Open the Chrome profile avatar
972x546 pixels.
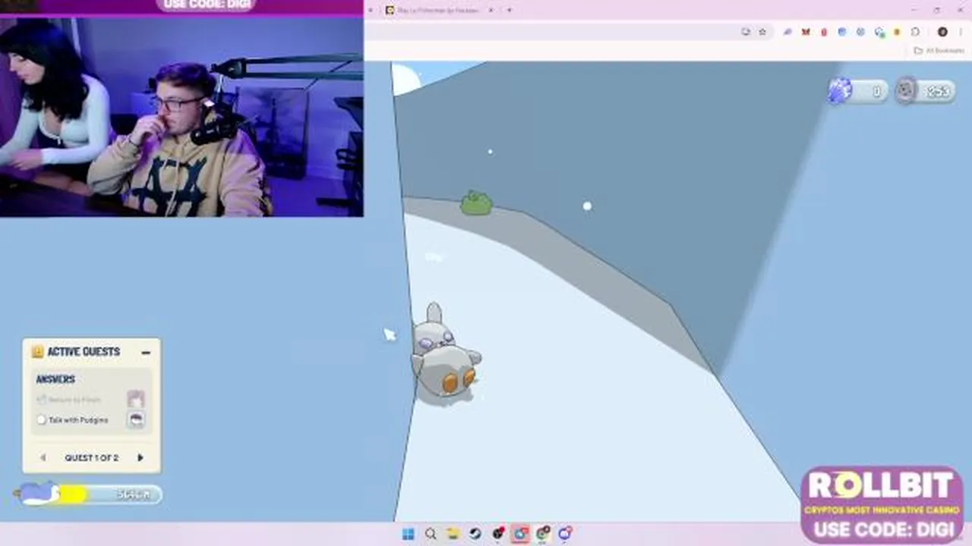[942, 32]
